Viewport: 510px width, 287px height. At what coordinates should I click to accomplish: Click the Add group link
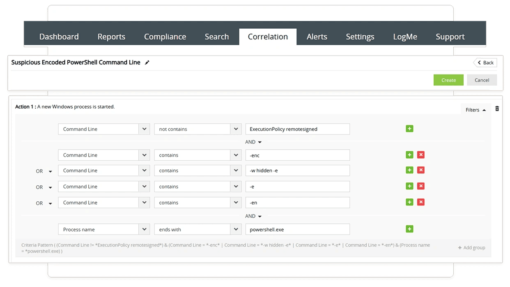(x=471, y=248)
